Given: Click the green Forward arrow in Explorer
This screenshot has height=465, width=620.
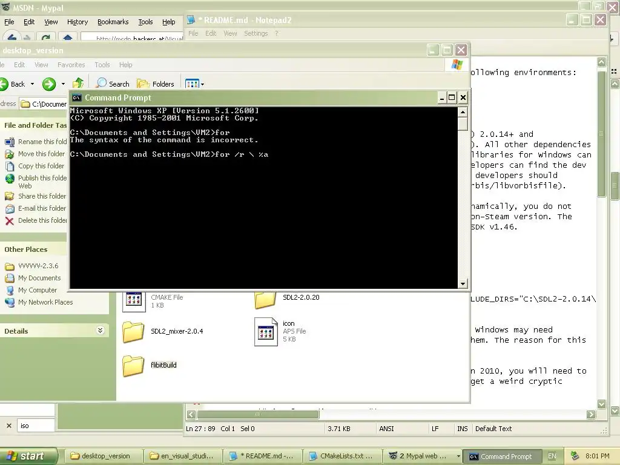Looking at the screenshot, I should pos(49,84).
